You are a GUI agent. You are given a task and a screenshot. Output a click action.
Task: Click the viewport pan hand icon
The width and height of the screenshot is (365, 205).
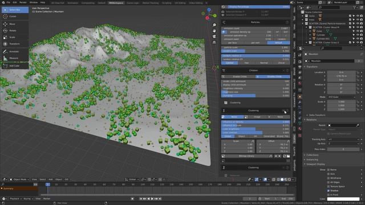[214, 31]
